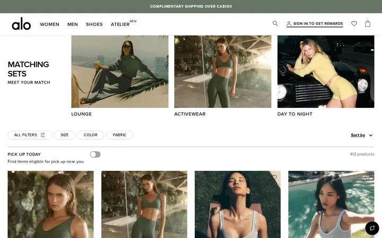Open the fourth product photo by pool
382x238 pixels.
(331, 205)
